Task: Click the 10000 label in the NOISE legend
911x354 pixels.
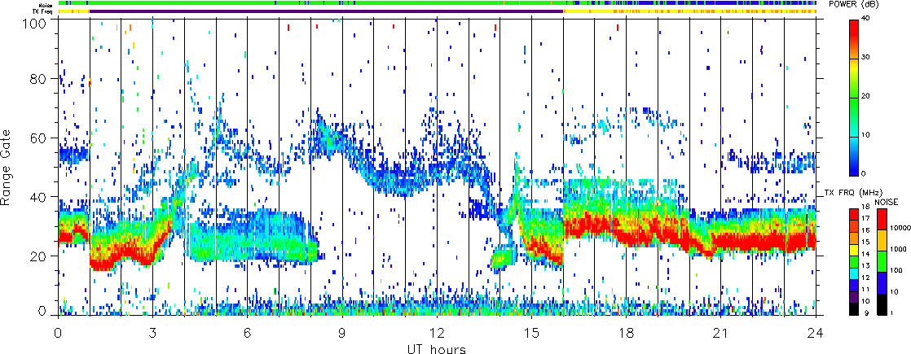Action: pyautogui.click(x=899, y=229)
